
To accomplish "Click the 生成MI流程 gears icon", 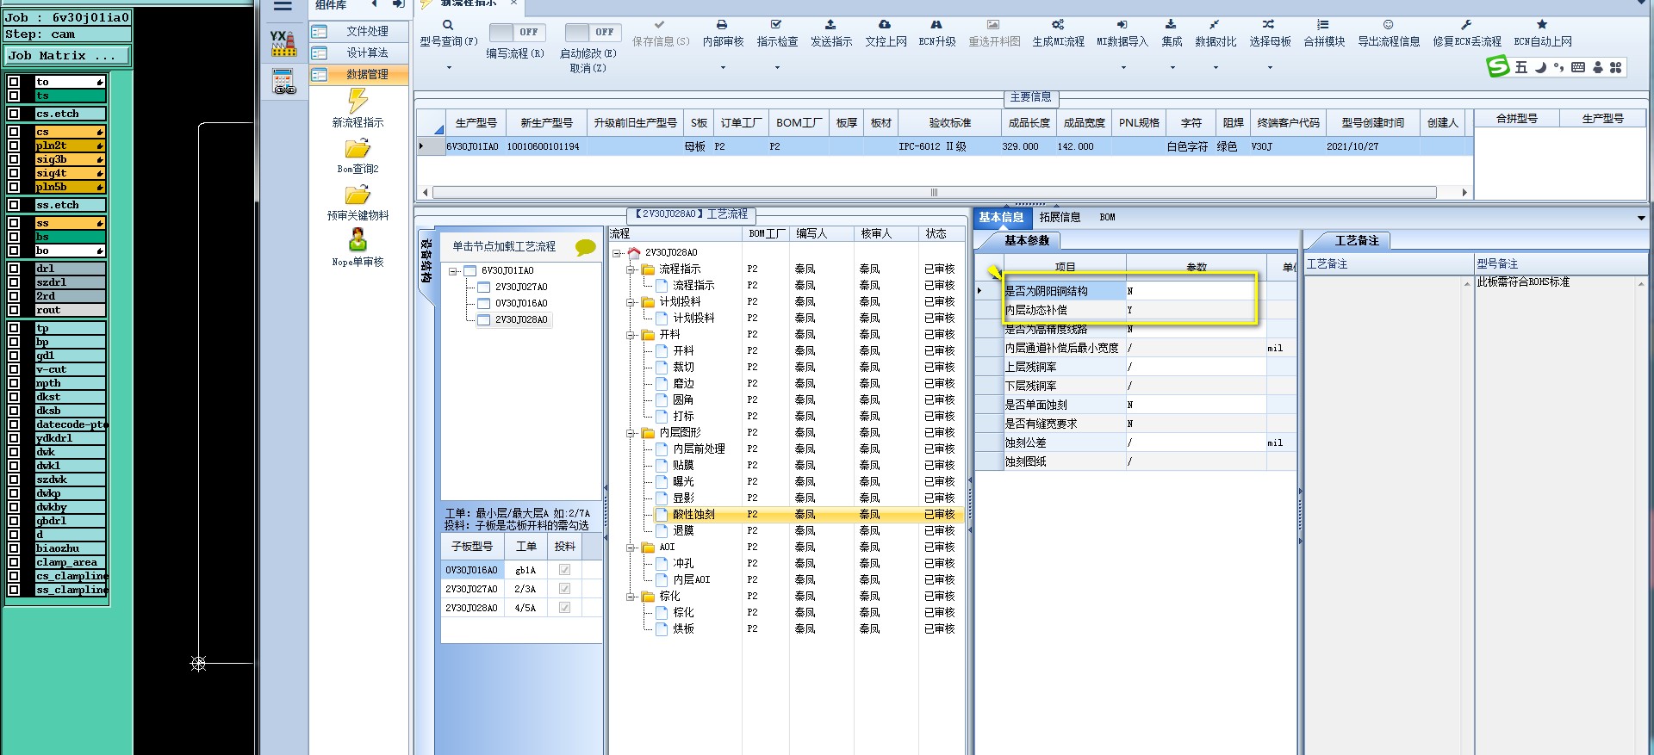I will [x=1058, y=25].
